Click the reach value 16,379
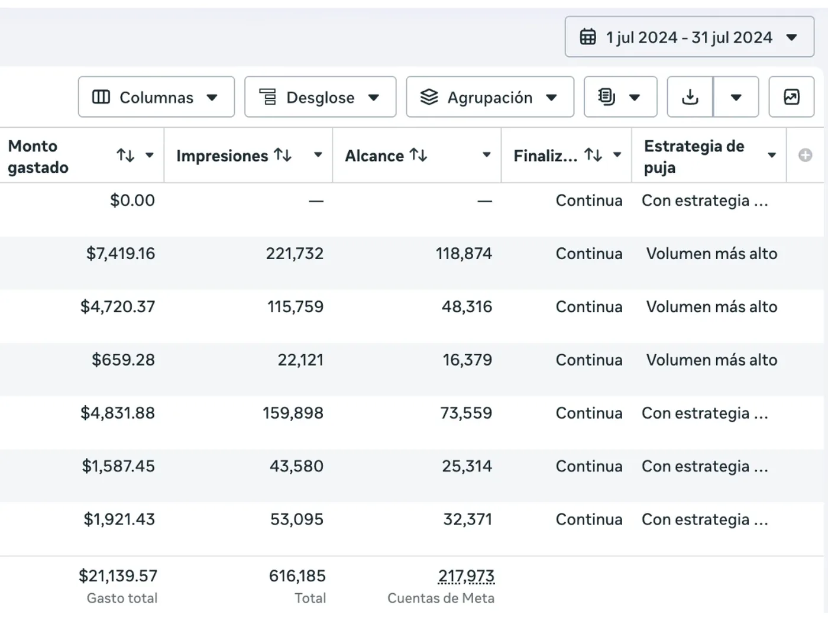 467,360
